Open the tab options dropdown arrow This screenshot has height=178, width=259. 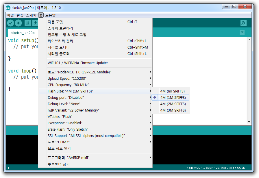242,32
